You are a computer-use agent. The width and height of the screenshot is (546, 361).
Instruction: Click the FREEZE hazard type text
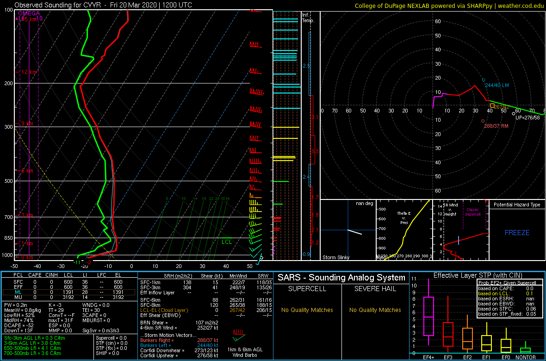click(517, 232)
